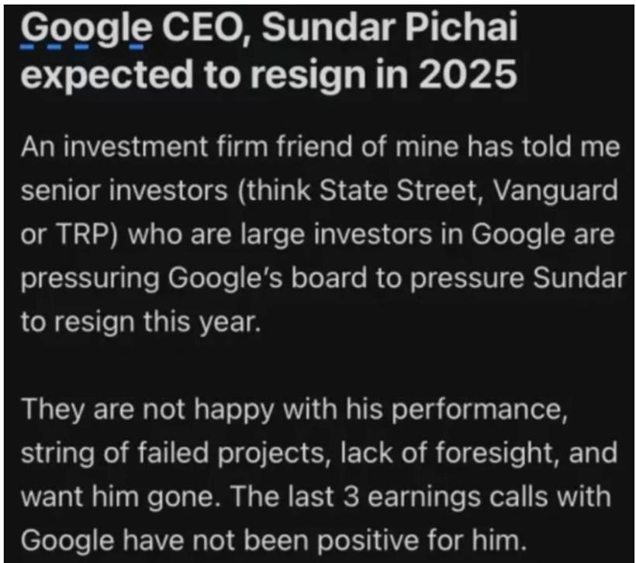Click "pressuring Google's board" in the post

pyautogui.click(x=193, y=279)
